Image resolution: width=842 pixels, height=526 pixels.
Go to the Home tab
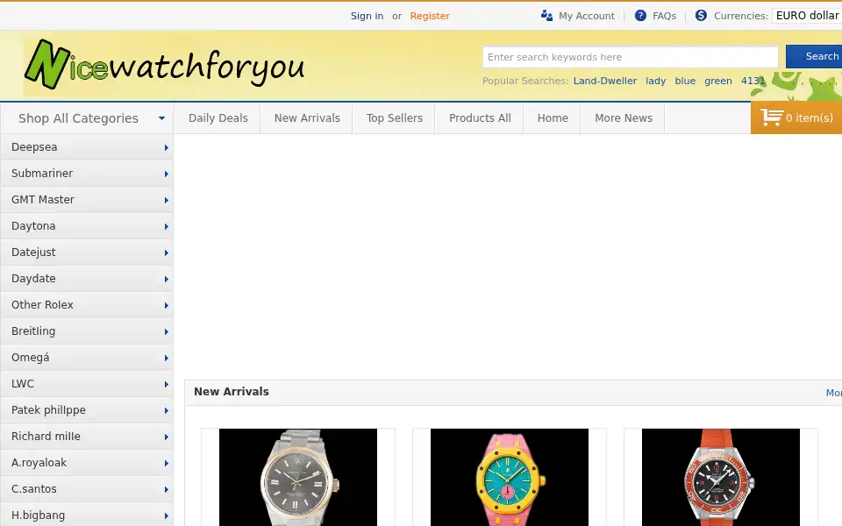(x=553, y=118)
